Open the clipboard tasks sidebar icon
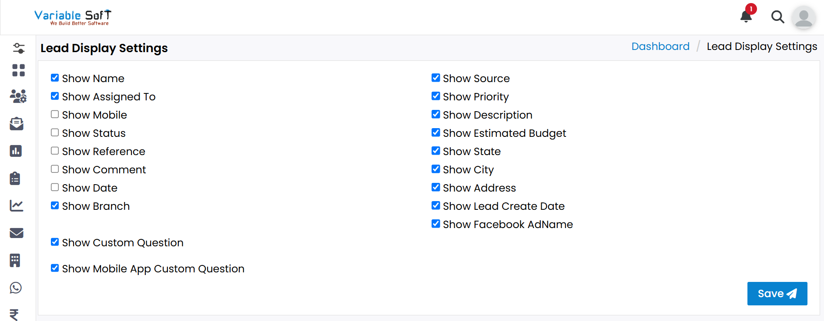The image size is (824, 321). [x=15, y=178]
